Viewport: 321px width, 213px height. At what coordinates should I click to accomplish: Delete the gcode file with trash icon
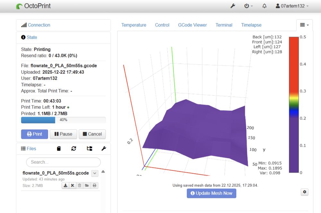pos(80,185)
